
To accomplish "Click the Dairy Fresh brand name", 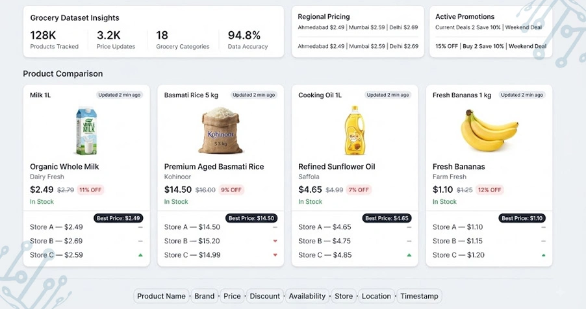I will 47,177.
